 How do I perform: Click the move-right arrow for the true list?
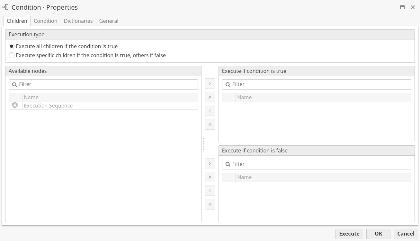210,83
